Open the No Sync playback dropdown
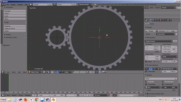This screenshot has height=102, width=181. click(101, 95)
